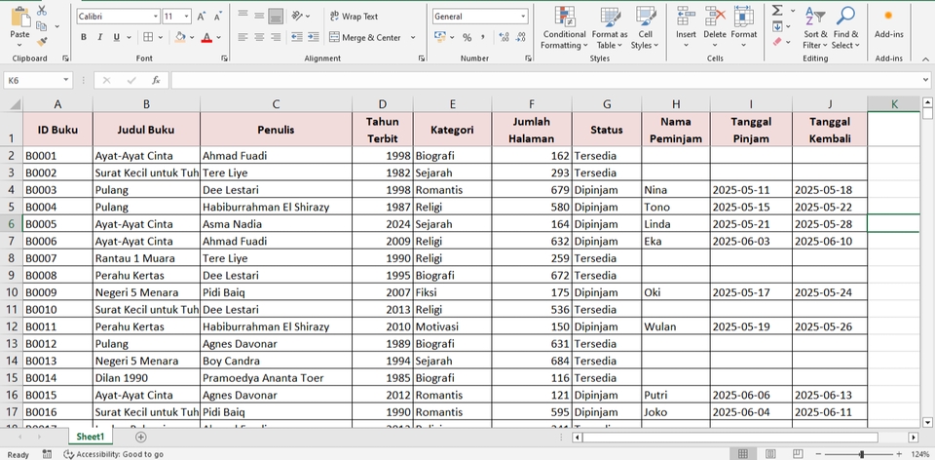Image resolution: width=935 pixels, height=460 pixels.
Task: Open Merge & Center dropdown arrow
Action: click(x=413, y=37)
